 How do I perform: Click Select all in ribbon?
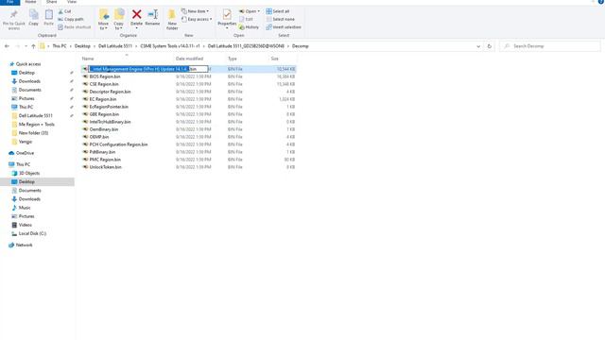278,11
